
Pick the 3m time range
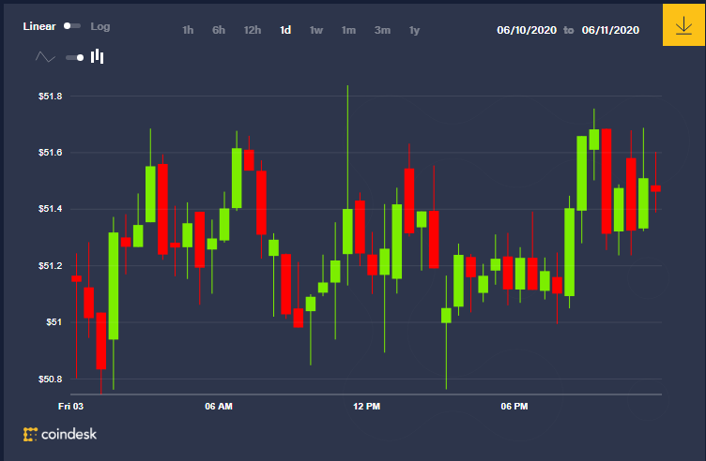coord(382,30)
